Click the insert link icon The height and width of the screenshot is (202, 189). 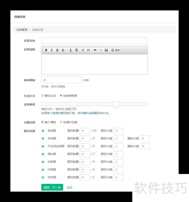(x=95, y=50)
